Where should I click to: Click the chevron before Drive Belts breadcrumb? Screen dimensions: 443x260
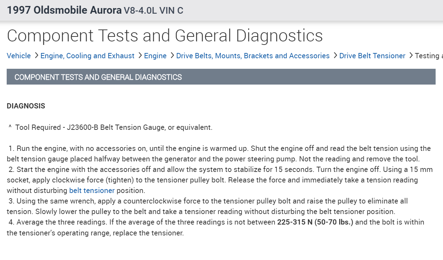[172, 56]
